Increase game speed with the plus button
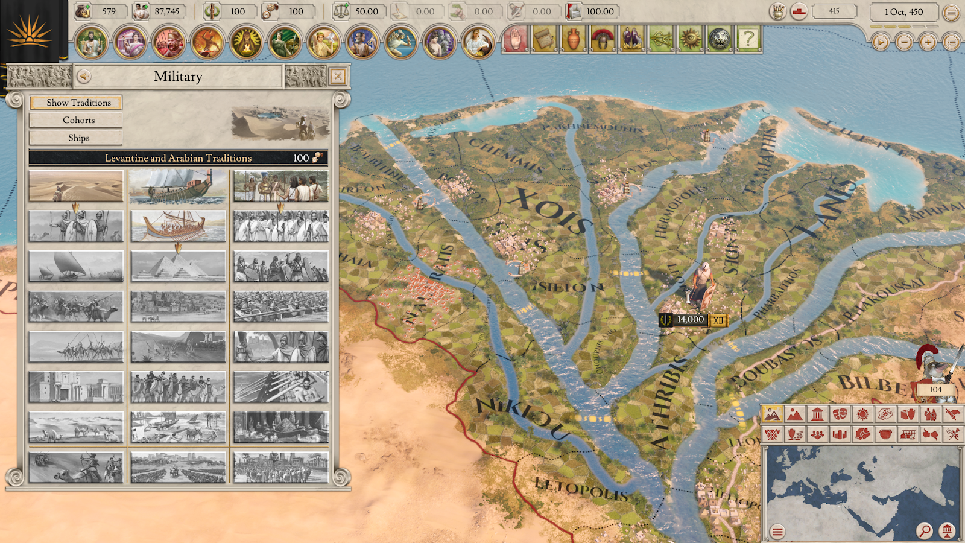Image resolution: width=965 pixels, height=543 pixels. tap(928, 42)
